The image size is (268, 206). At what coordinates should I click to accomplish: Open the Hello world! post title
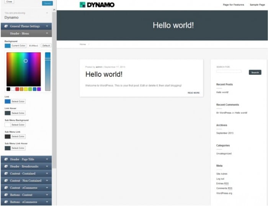(104, 74)
